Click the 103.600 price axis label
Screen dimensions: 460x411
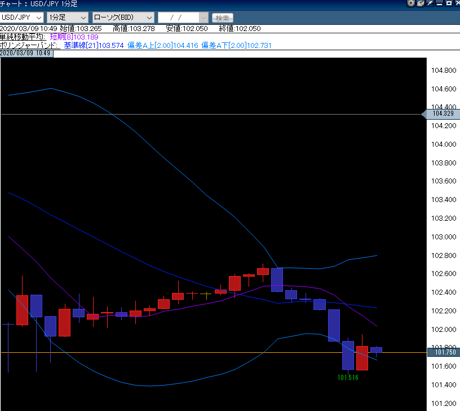pyautogui.click(x=444, y=181)
